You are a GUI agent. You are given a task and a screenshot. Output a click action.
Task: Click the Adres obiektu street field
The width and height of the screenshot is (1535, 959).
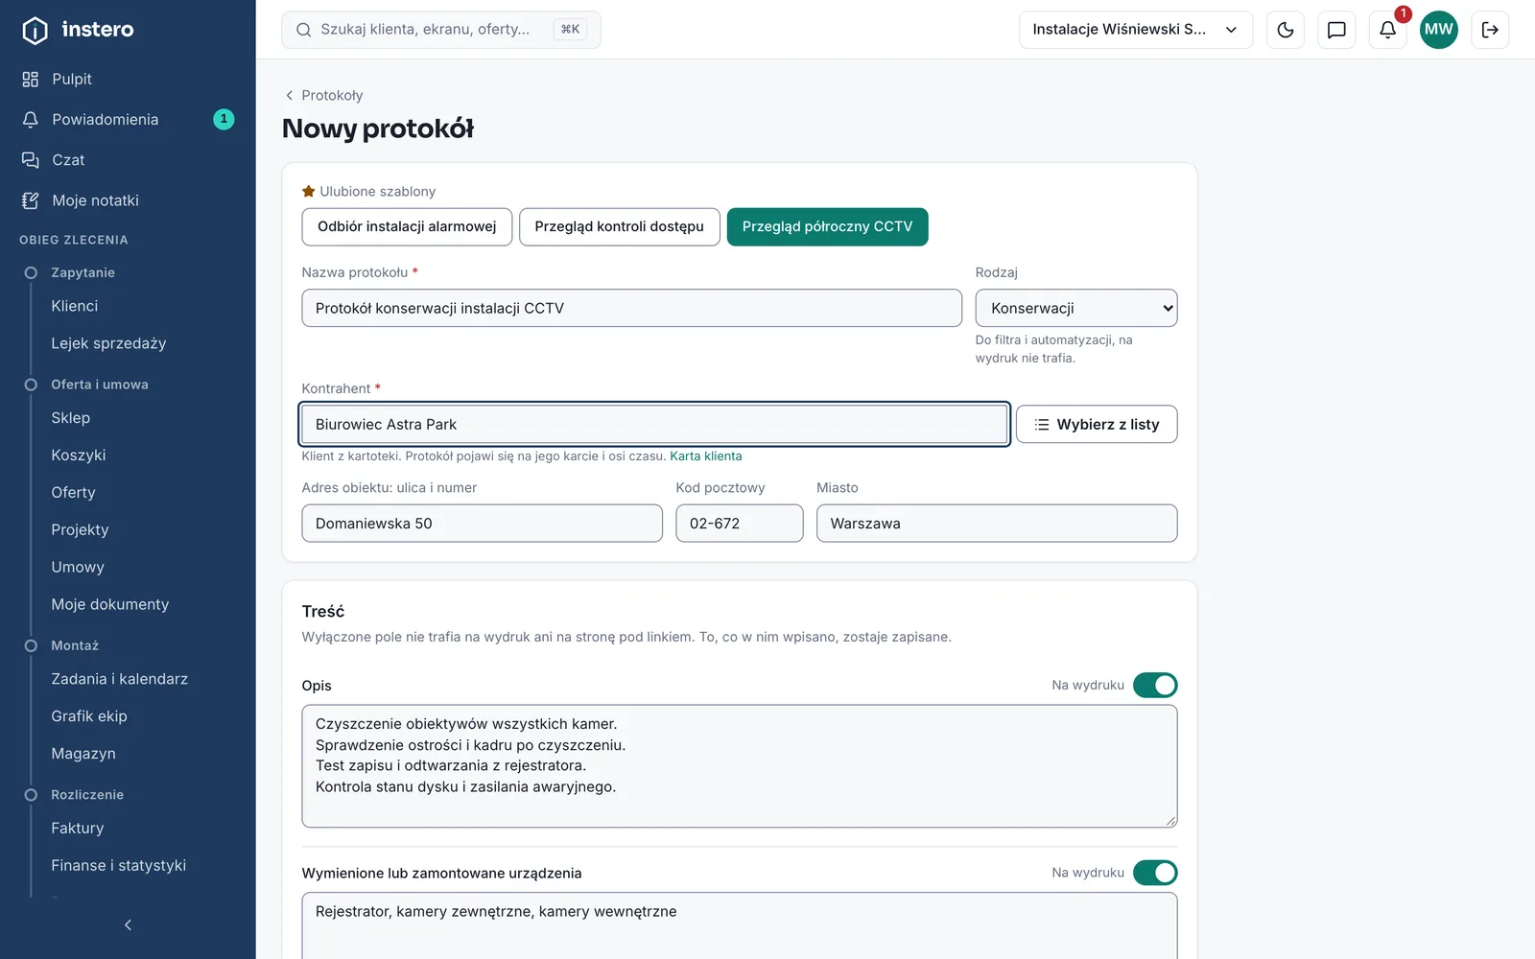(482, 524)
